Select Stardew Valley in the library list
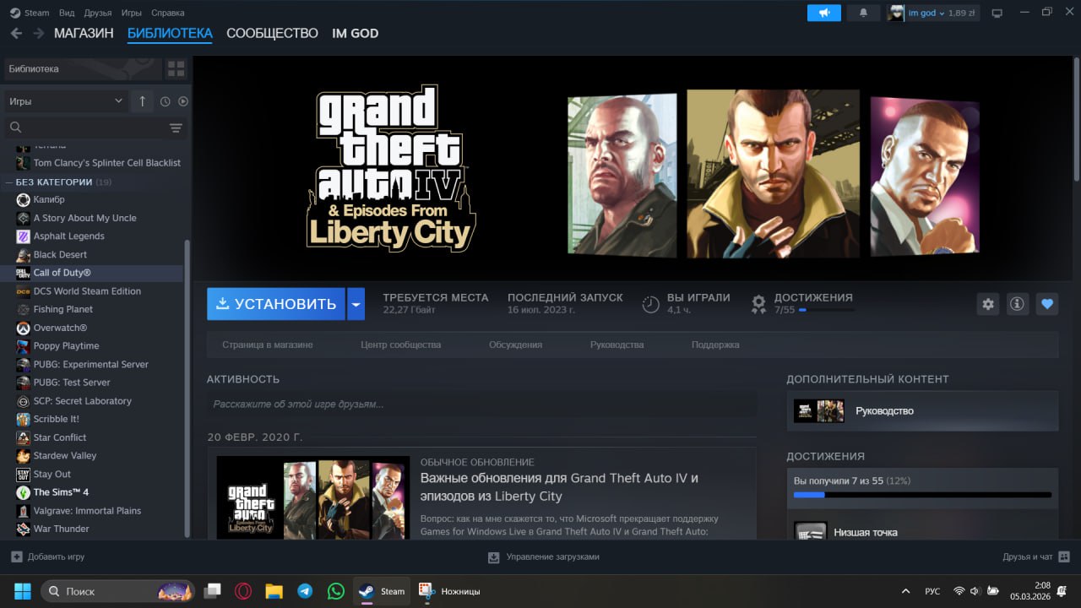 pos(65,456)
